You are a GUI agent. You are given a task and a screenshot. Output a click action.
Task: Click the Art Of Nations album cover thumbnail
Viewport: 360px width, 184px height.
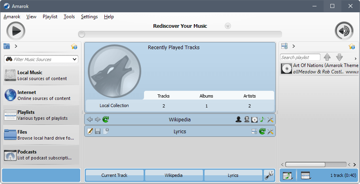[286, 69]
